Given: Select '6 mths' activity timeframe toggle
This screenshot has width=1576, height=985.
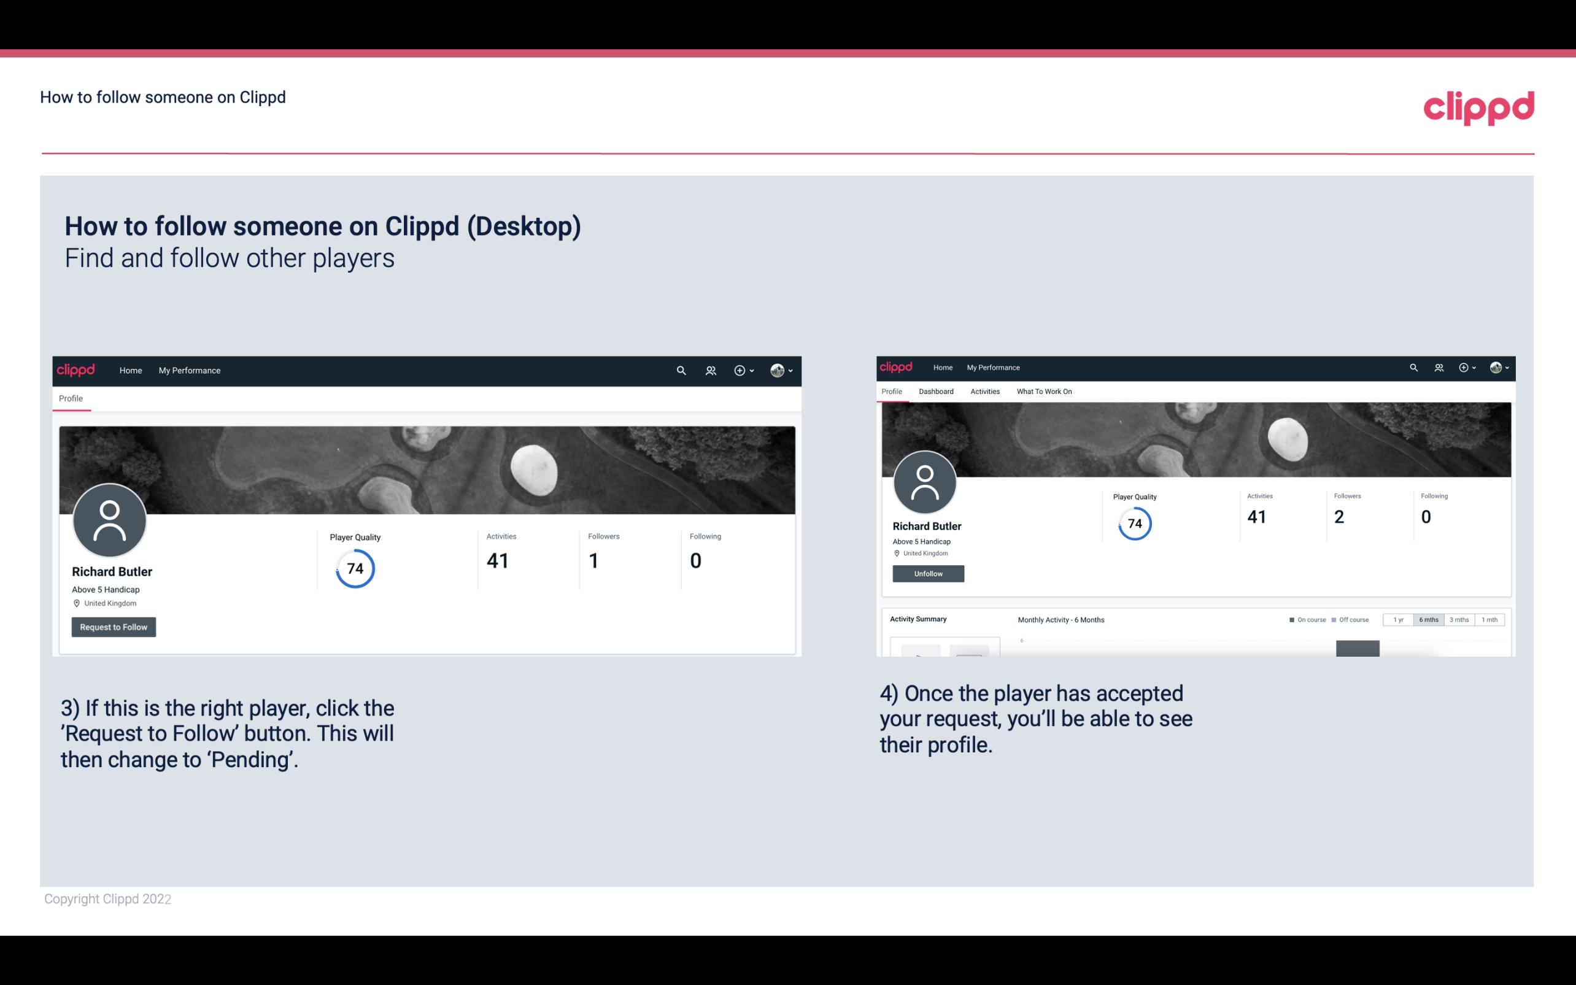Looking at the screenshot, I should coord(1427,620).
